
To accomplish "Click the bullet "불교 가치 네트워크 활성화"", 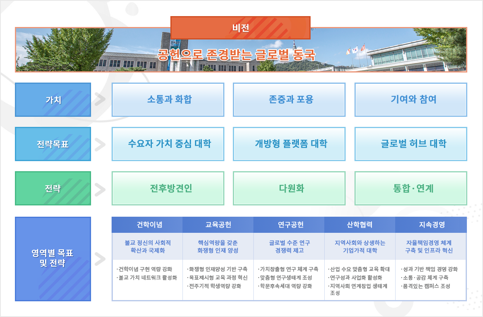I will tap(147, 278).
